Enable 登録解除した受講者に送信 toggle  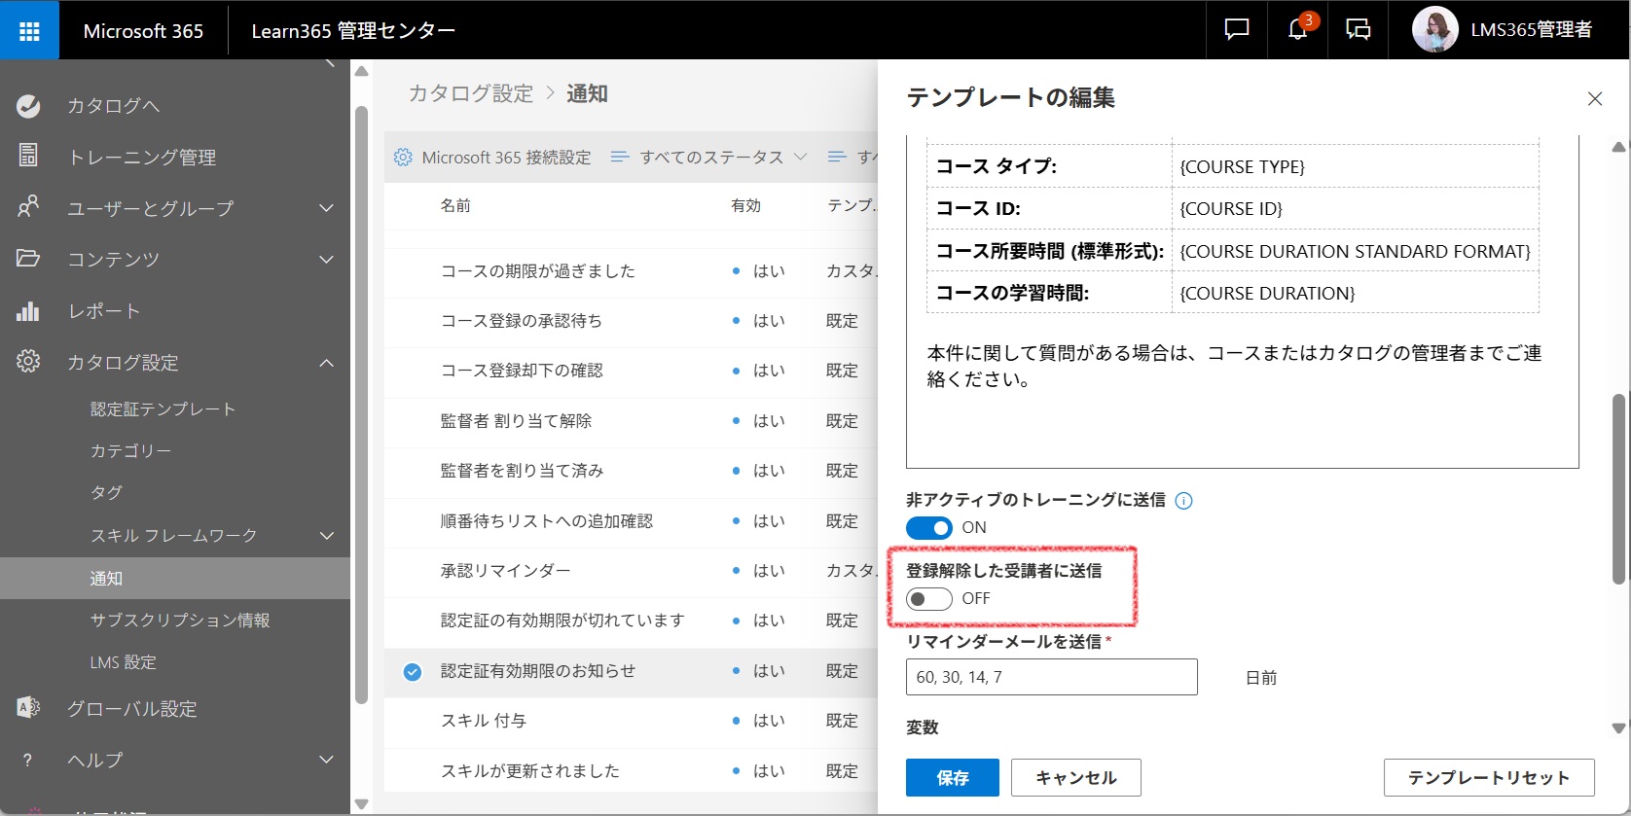(x=929, y=599)
